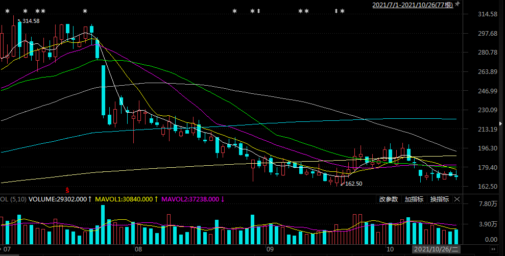Open the leftmost star info marker at chart start
The image size is (505, 256).
tap(8, 11)
